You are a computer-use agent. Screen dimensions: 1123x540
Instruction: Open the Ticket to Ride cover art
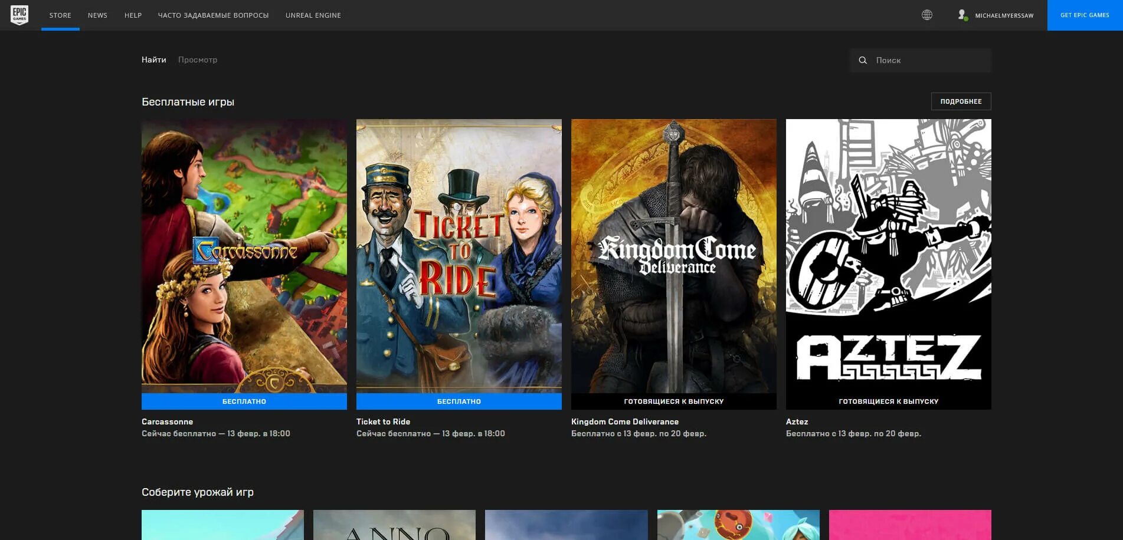[459, 256]
